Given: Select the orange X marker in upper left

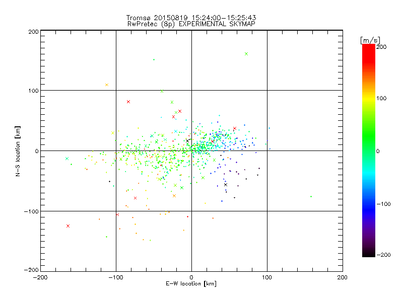Looking at the screenshot, I should (x=107, y=85).
